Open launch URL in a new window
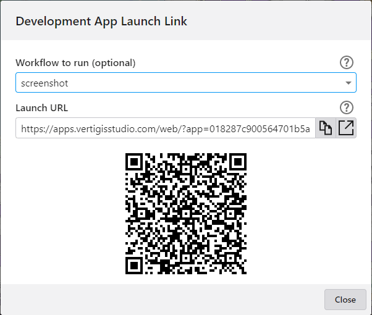 [347, 128]
